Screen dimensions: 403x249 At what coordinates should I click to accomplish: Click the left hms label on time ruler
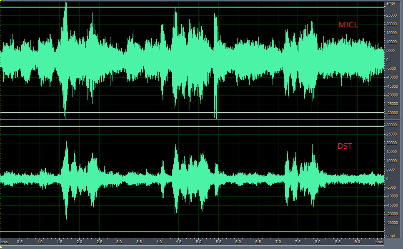[4, 242]
